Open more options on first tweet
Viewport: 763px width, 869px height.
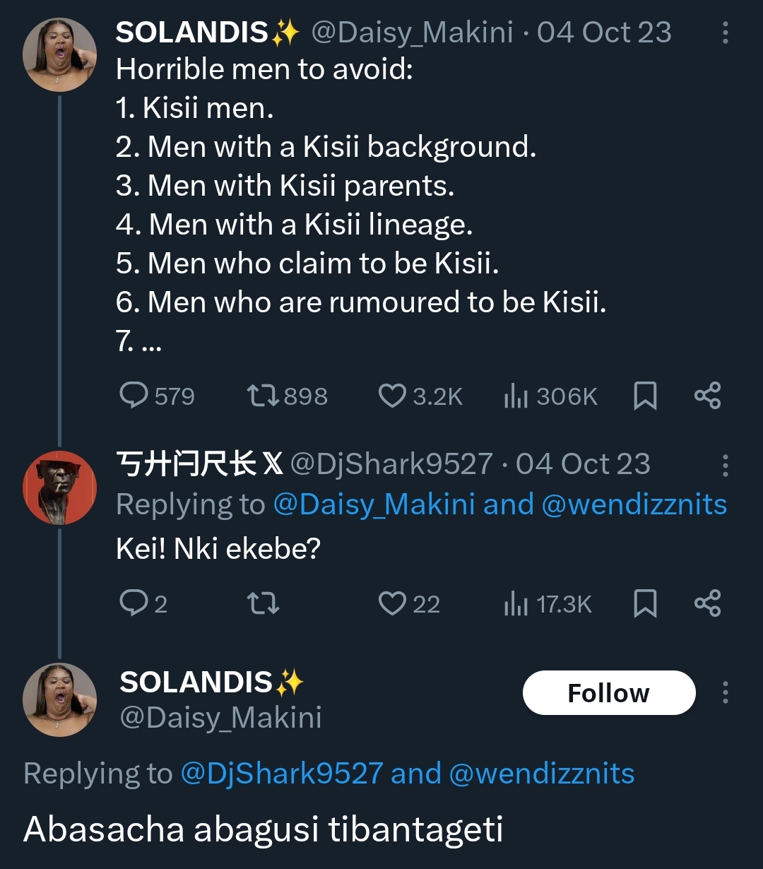pos(725,33)
